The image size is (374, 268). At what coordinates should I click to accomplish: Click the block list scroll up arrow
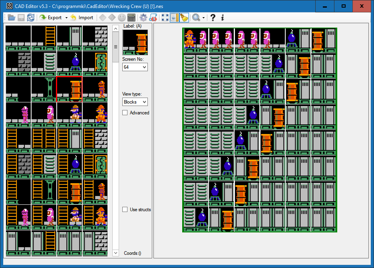point(116,29)
